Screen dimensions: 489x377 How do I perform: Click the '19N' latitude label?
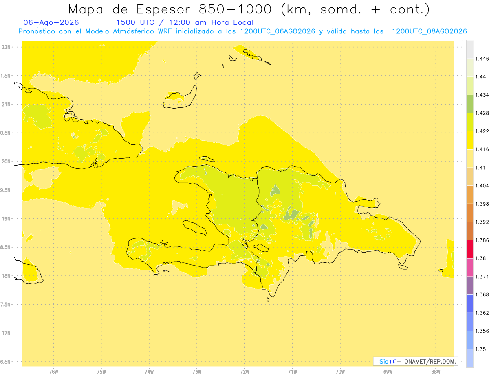tap(6, 218)
